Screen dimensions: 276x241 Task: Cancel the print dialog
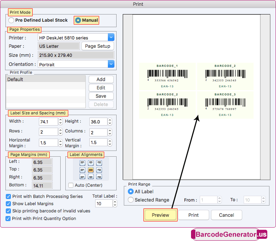[x=226, y=215]
